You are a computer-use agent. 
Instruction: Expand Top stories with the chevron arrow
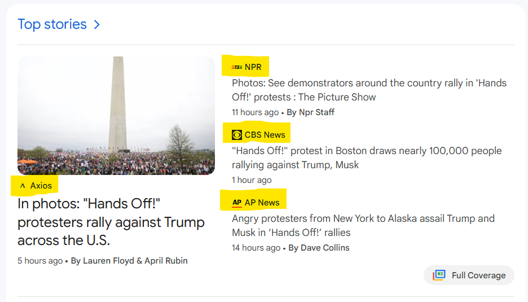96,24
